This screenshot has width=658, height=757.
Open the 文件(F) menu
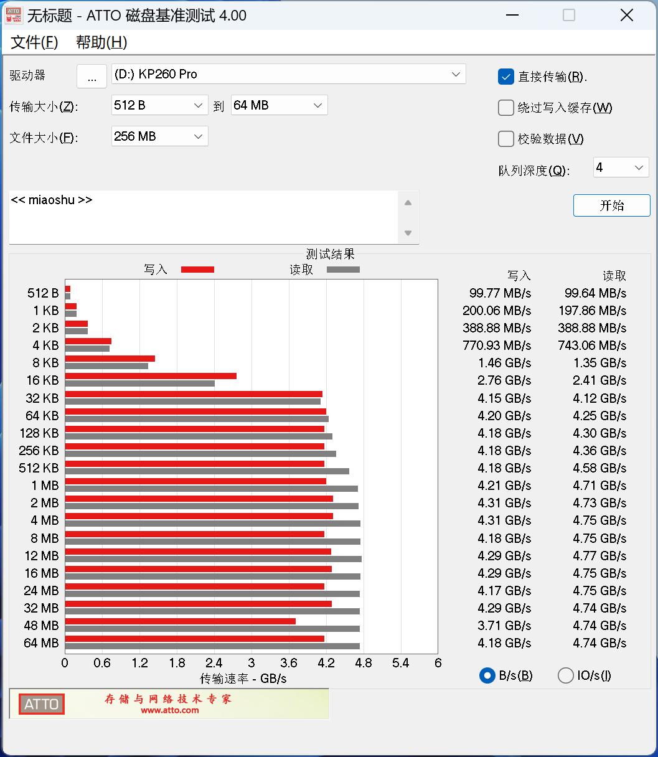tap(34, 43)
